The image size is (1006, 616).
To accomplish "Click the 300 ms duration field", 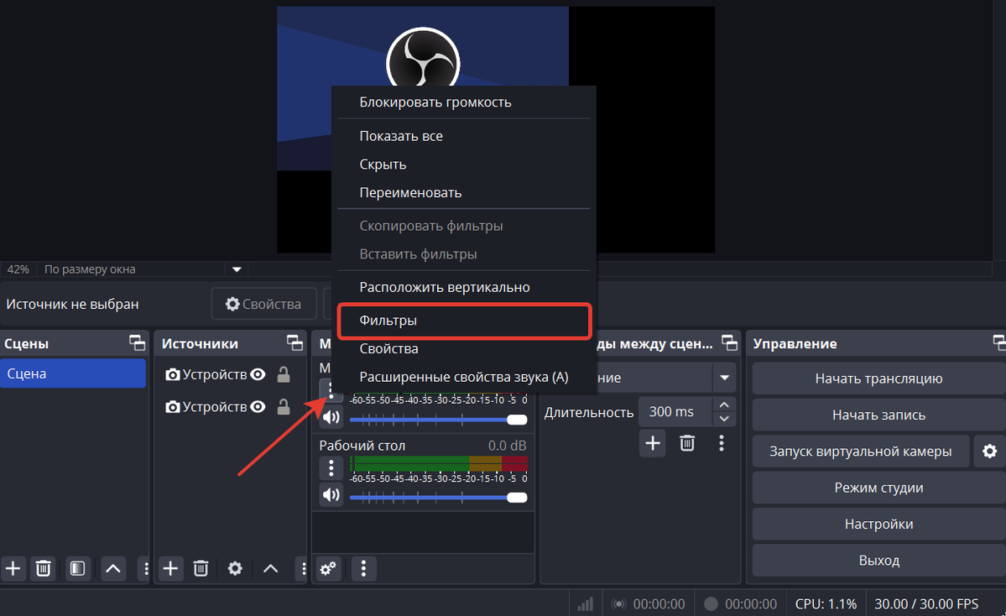I will click(673, 412).
